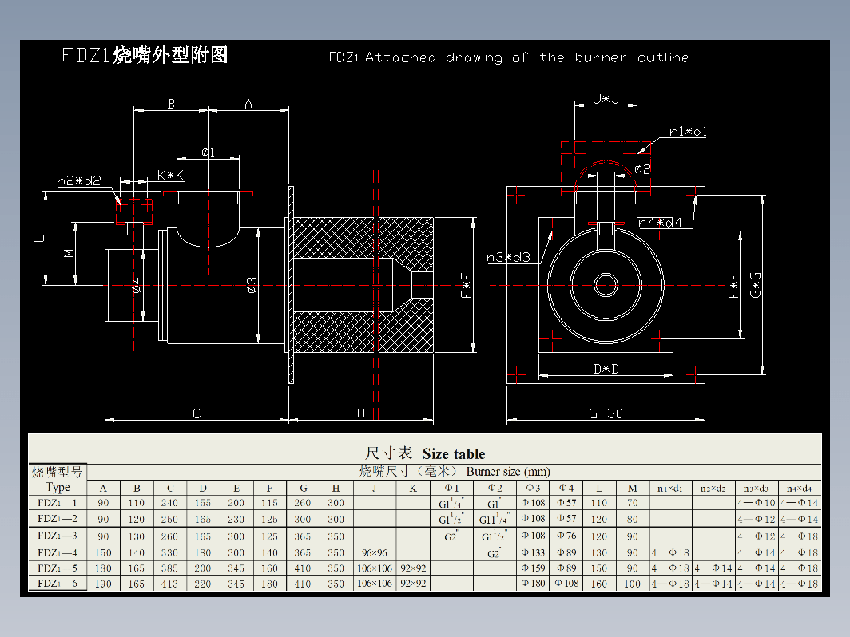Click the Chinese title 'FDZ1烧嘴外型附图'
The image size is (850, 637).
pyautogui.click(x=144, y=55)
